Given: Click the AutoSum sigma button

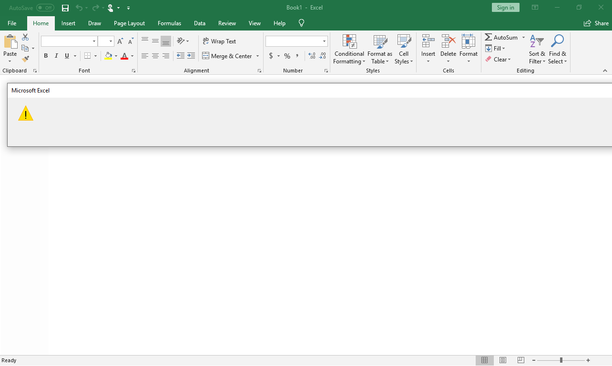Looking at the screenshot, I should click(x=501, y=37).
